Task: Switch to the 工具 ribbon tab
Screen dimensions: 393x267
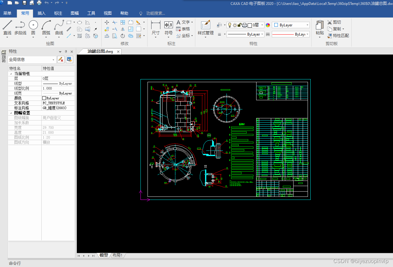Action: coord(91,13)
